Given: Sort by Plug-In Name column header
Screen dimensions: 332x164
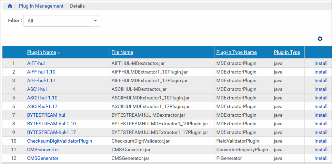Looking at the screenshot, I should [x=41, y=52].
